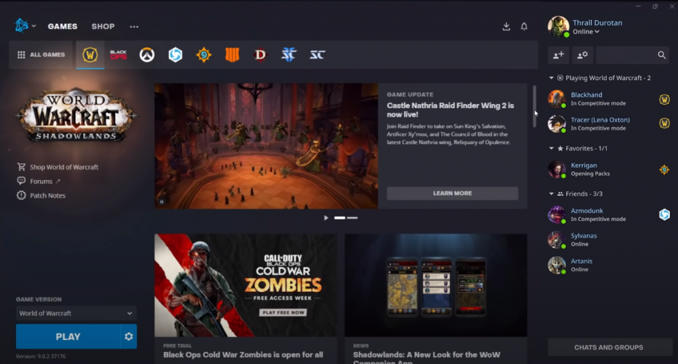Open friend management settings icon

point(583,55)
